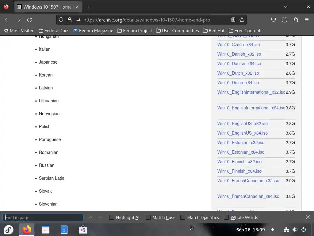
Task: Select the Japanese list entry text
Action: 48,62
